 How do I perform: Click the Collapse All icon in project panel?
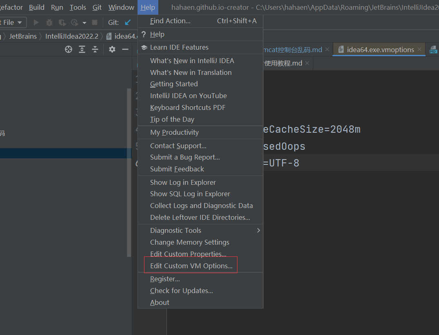pyautogui.click(x=95, y=49)
